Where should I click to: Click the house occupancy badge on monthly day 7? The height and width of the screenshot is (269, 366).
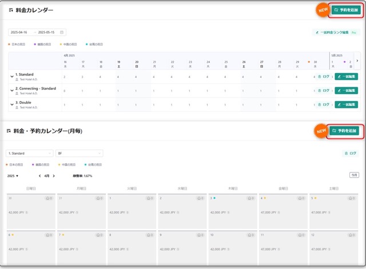point(100,235)
